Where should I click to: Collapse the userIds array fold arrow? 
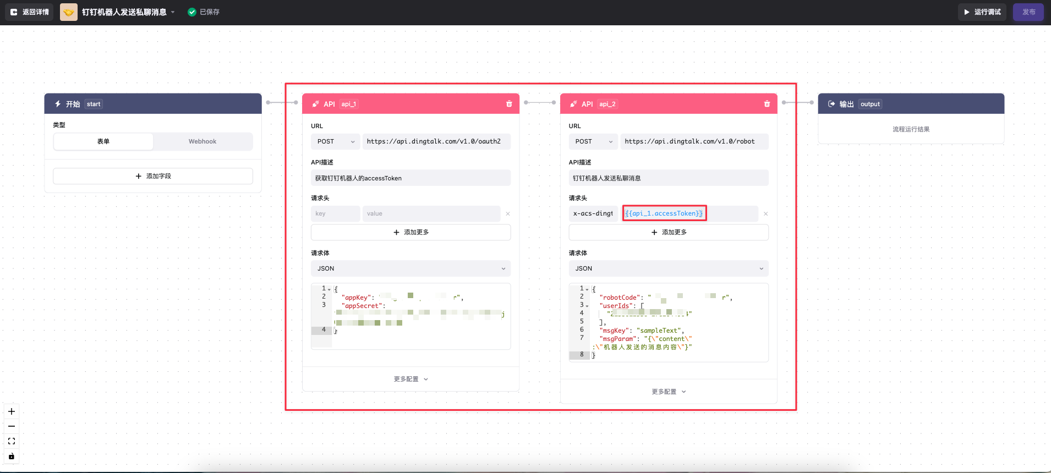[587, 306]
